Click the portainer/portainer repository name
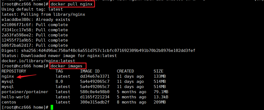The image size is (264, 110). click(25, 92)
